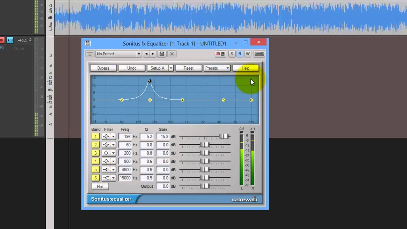Toggle Band 1 on or off
The height and width of the screenshot is (229, 407).
tap(95, 136)
